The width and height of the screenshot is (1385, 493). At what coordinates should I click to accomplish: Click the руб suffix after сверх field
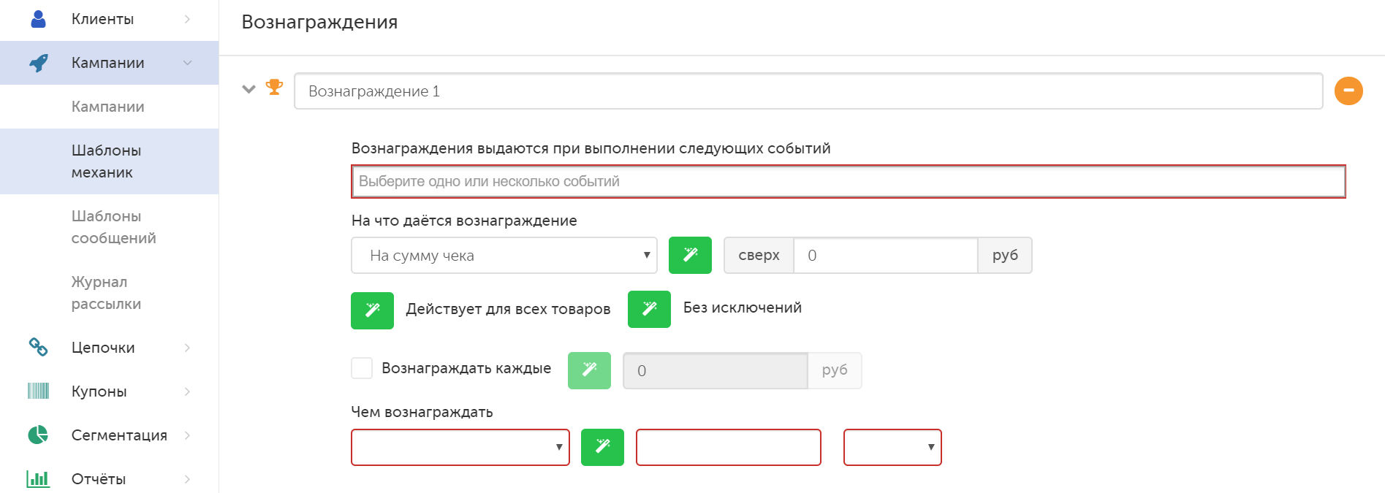click(x=1005, y=255)
